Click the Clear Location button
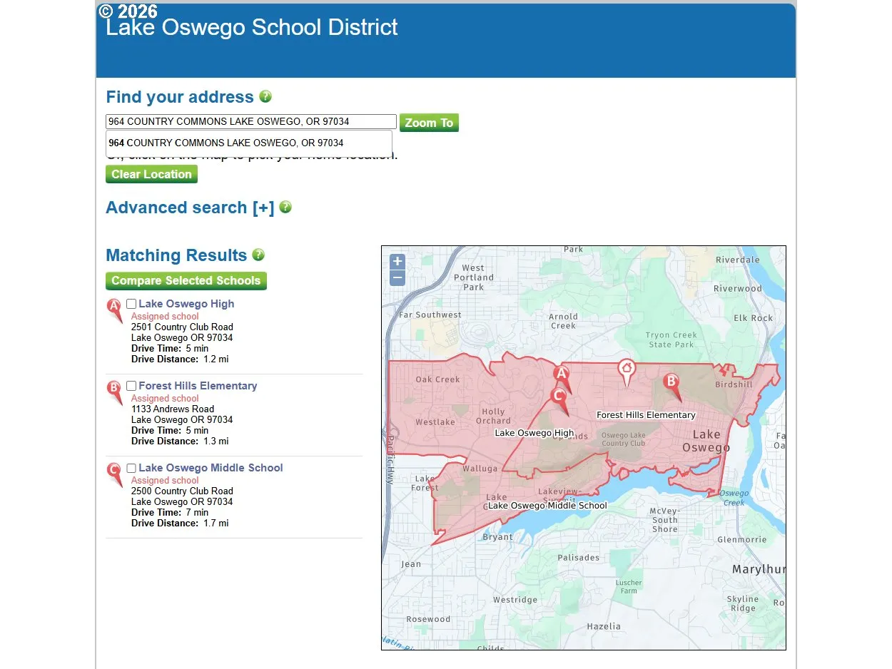The width and height of the screenshot is (892, 669). tap(151, 174)
